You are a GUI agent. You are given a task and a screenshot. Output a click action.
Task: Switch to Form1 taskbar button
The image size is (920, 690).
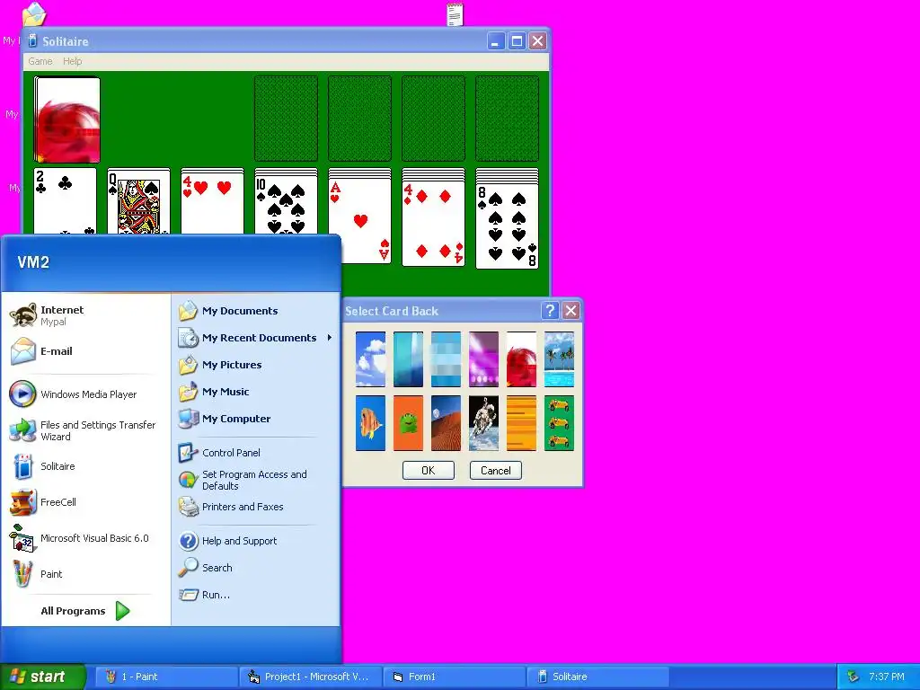454,677
